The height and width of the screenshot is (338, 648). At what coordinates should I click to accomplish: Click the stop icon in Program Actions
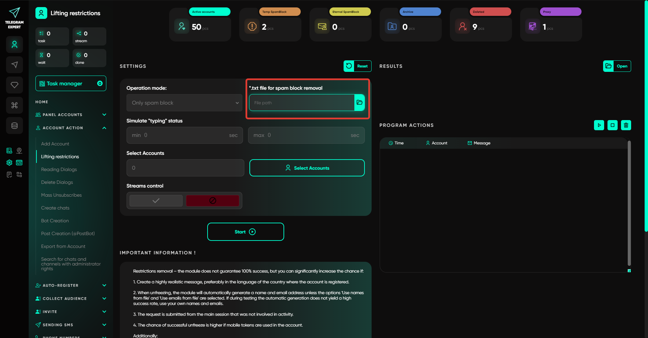coord(613,125)
